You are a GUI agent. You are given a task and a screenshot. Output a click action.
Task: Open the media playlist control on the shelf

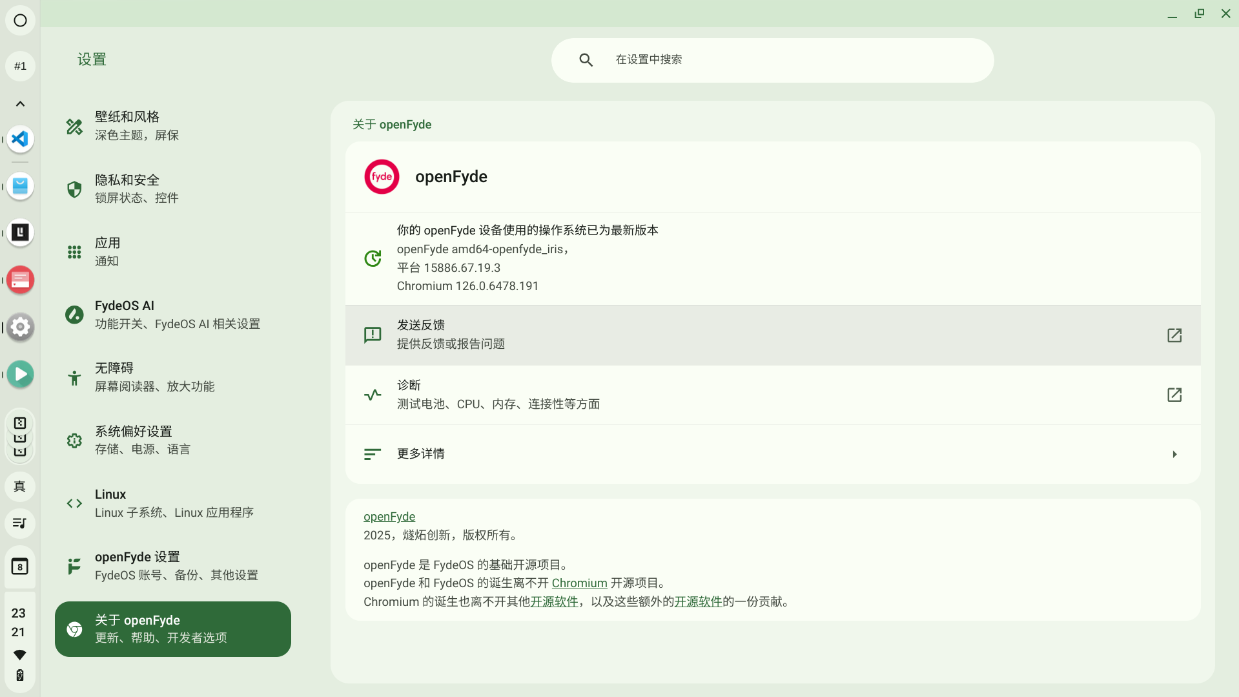tap(20, 523)
